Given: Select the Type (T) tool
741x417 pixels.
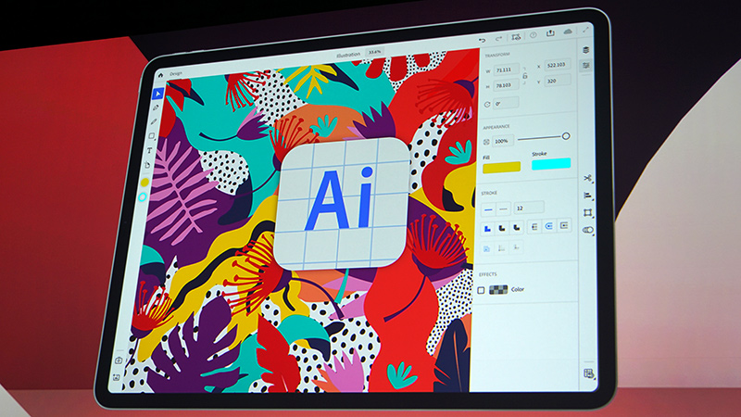Looking at the screenshot, I should point(149,150).
